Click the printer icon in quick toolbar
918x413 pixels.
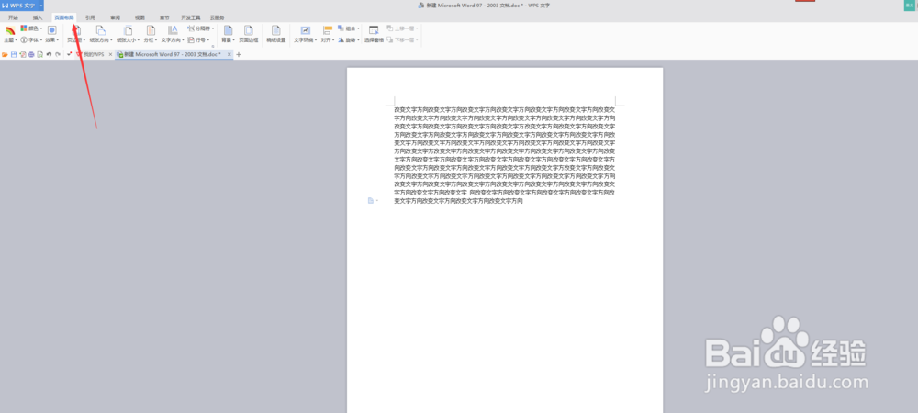click(x=31, y=54)
